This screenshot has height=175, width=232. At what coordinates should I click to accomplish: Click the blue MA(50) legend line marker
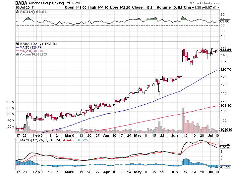[17, 47]
